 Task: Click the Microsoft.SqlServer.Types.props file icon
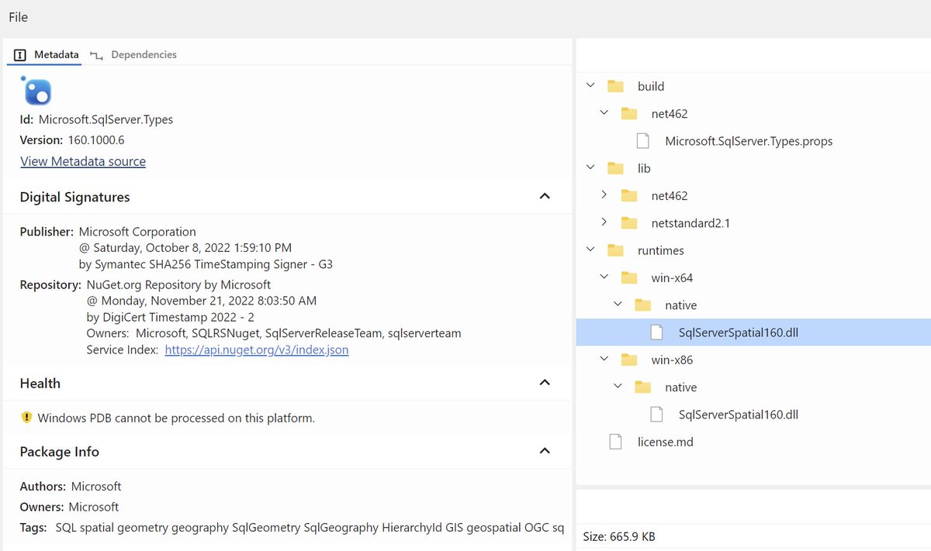(x=643, y=141)
